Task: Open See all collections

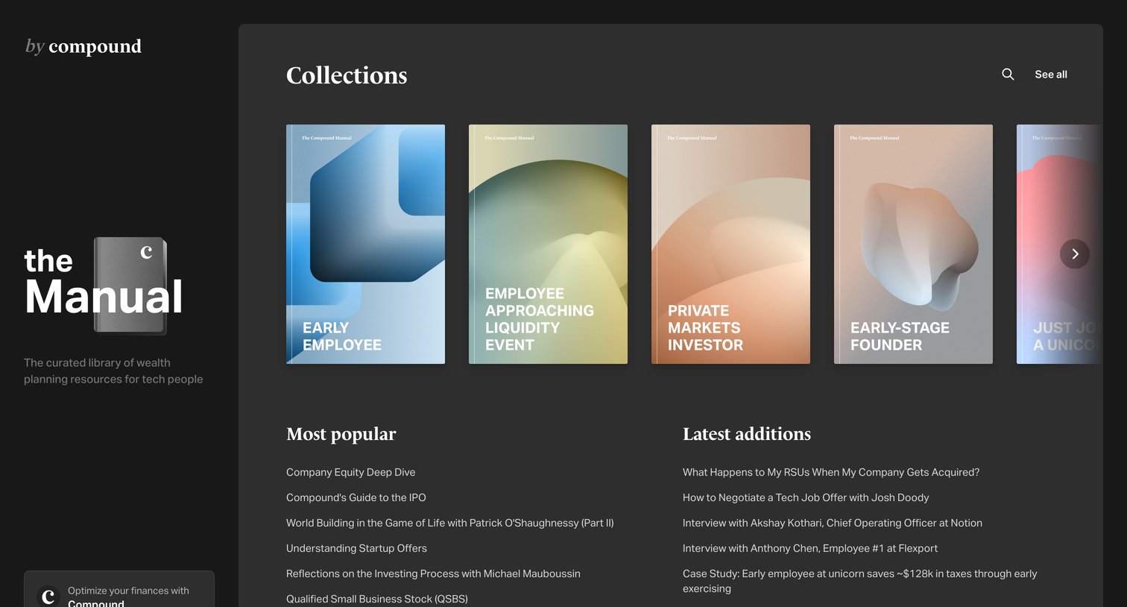Action: tap(1051, 75)
